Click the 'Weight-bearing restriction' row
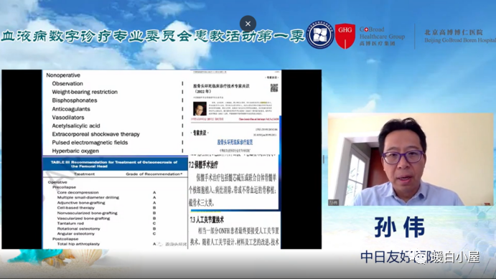The height and width of the screenshot is (279, 496). pos(117,92)
